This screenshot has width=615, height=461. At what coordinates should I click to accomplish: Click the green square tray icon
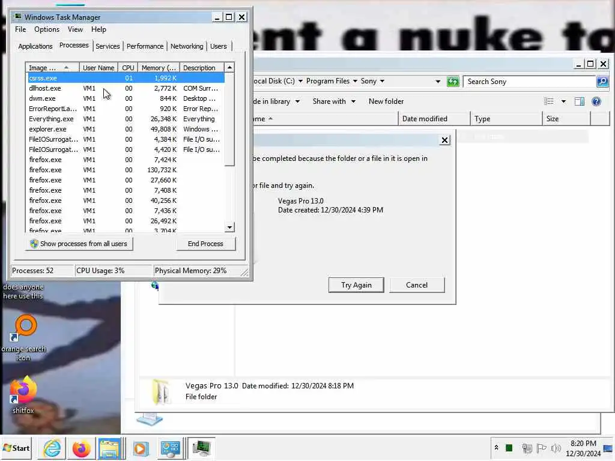tap(509, 448)
